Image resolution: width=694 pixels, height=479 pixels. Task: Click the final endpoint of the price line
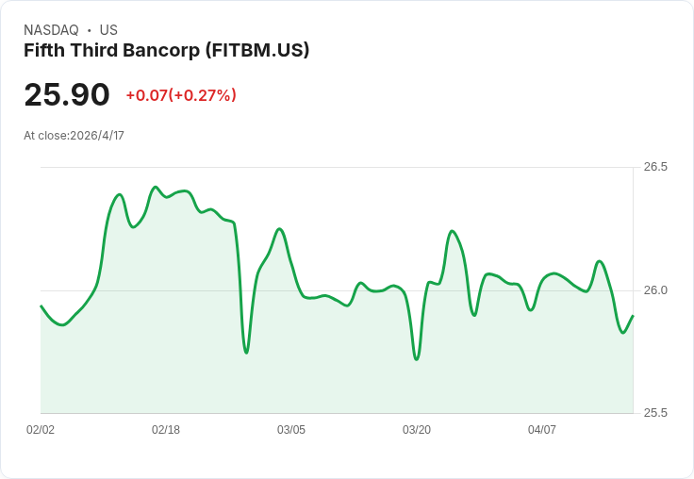(x=633, y=316)
